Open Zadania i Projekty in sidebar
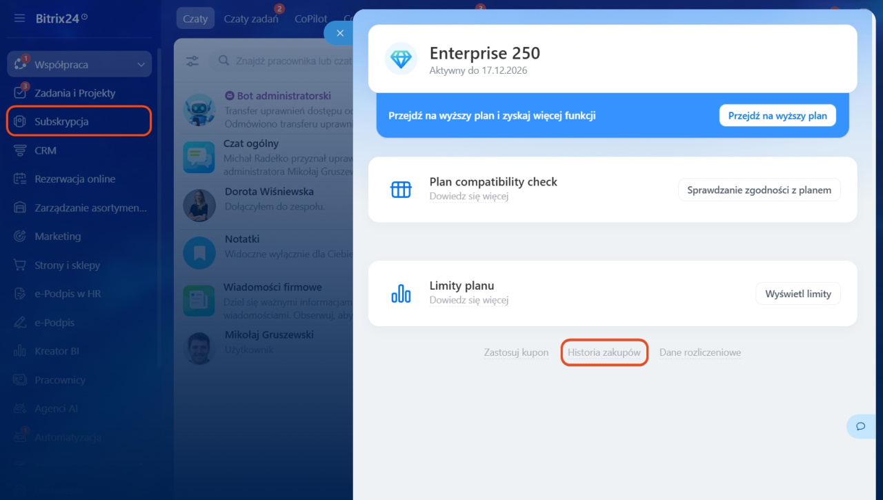Image resolution: width=883 pixels, height=500 pixels. [x=75, y=93]
